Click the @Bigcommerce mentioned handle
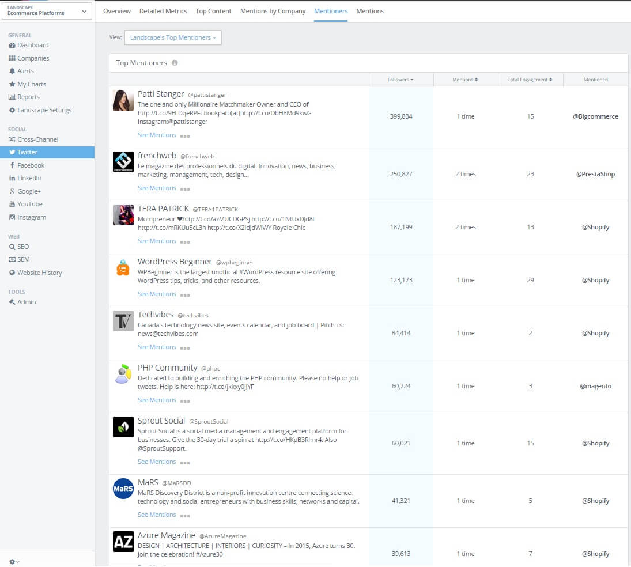The image size is (631, 567). tap(596, 117)
